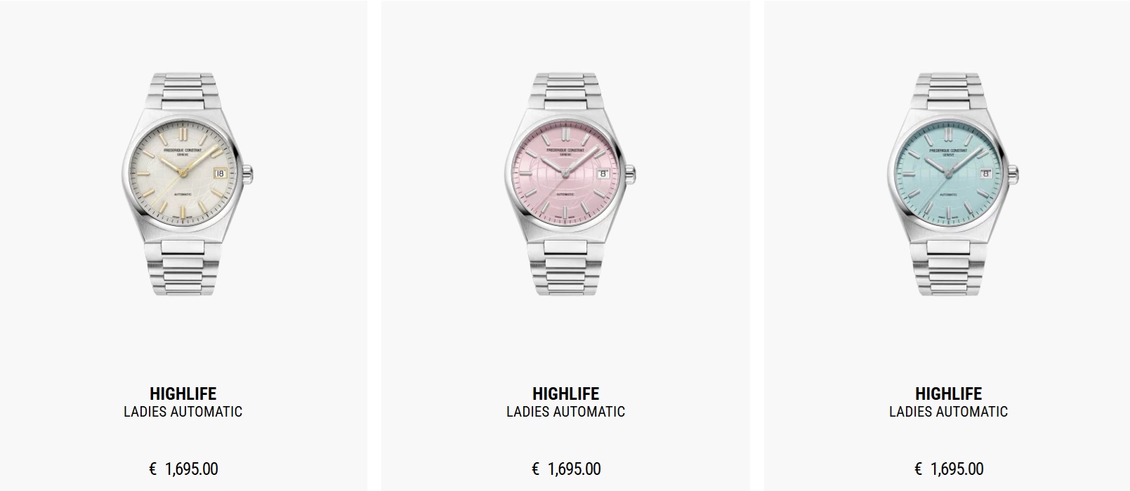Click the date window on the blue dial
The width and height of the screenshot is (1130, 491).
coord(987,173)
